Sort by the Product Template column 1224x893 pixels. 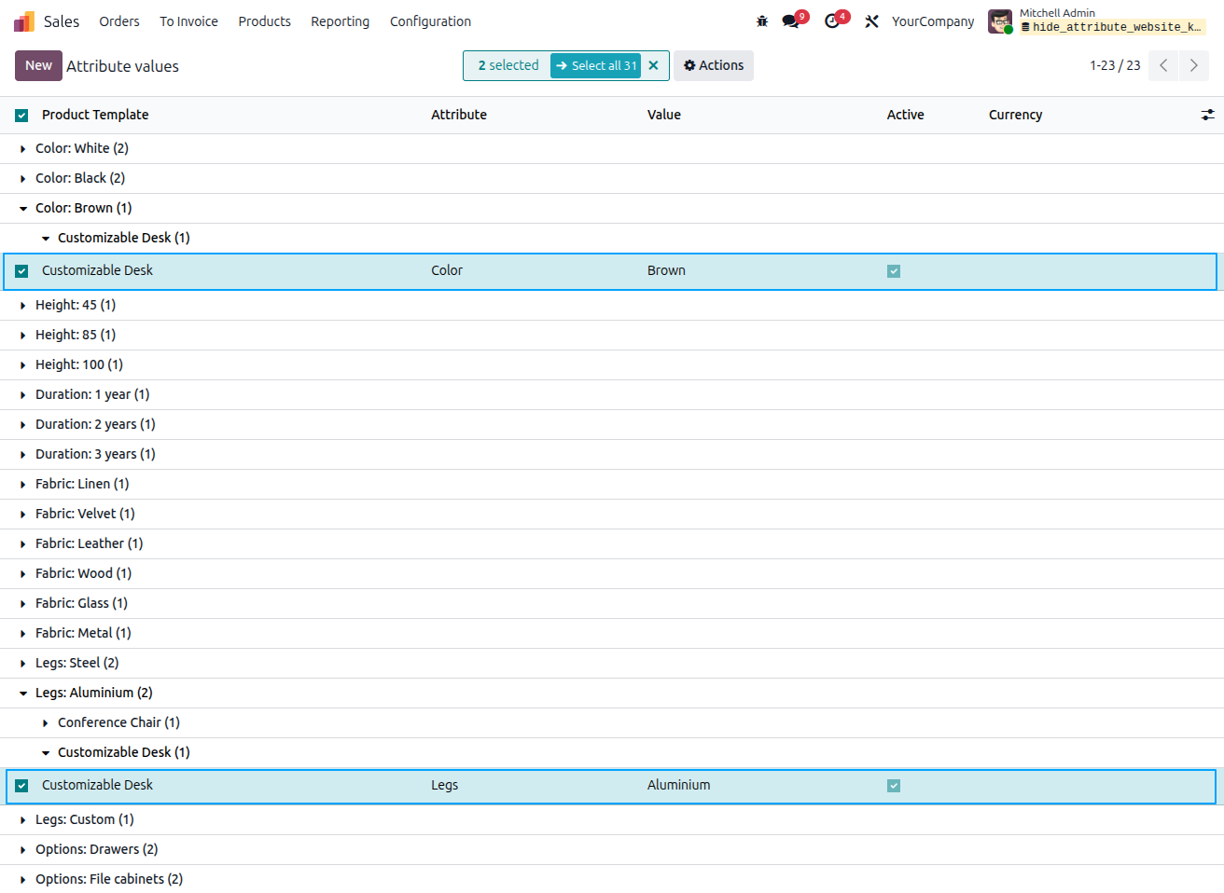[95, 115]
